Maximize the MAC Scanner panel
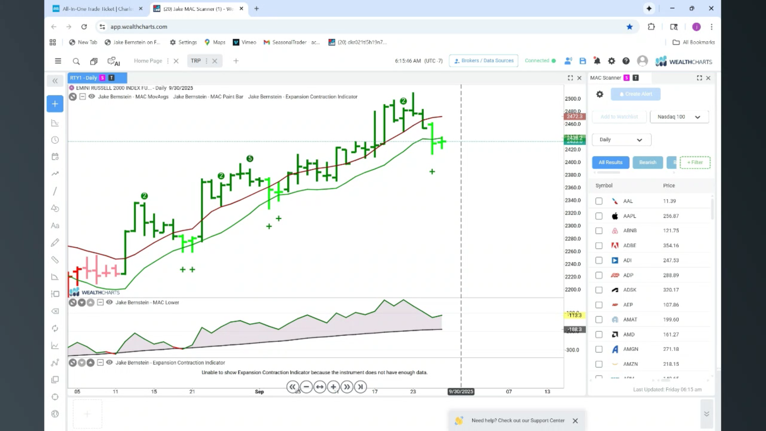This screenshot has width=766, height=431. [699, 78]
